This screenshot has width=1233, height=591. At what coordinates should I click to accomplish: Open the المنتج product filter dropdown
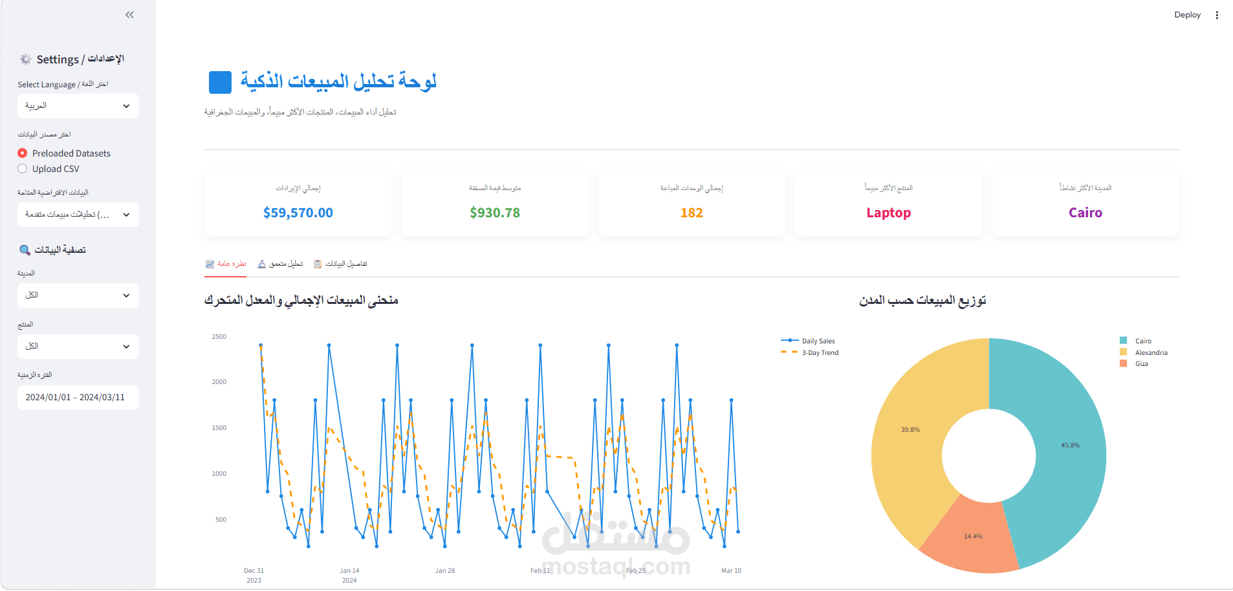click(x=78, y=347)
